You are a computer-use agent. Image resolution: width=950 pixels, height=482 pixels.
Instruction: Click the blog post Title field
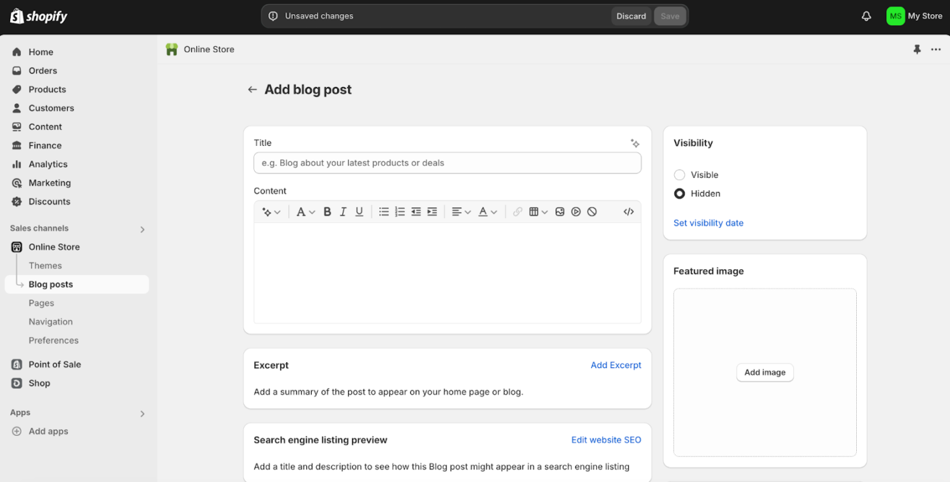(x=447, y=163)
